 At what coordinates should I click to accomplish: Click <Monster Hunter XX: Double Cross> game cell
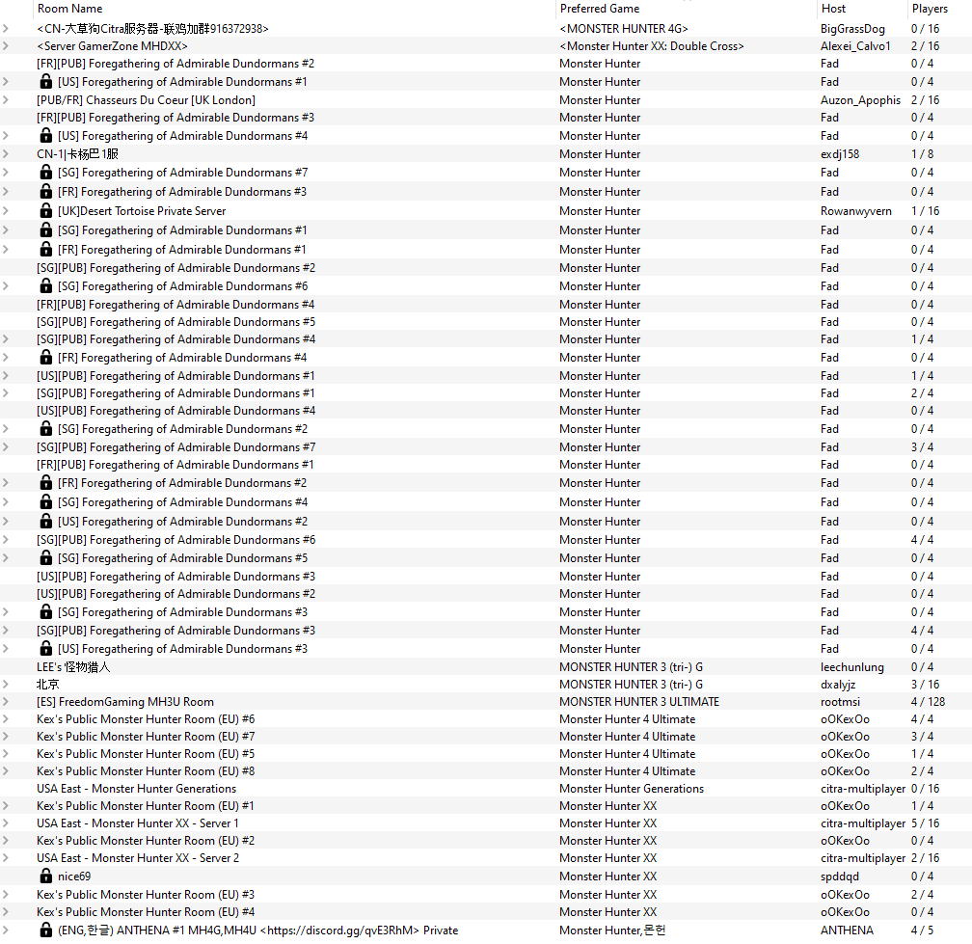click(x=652, y=46)
